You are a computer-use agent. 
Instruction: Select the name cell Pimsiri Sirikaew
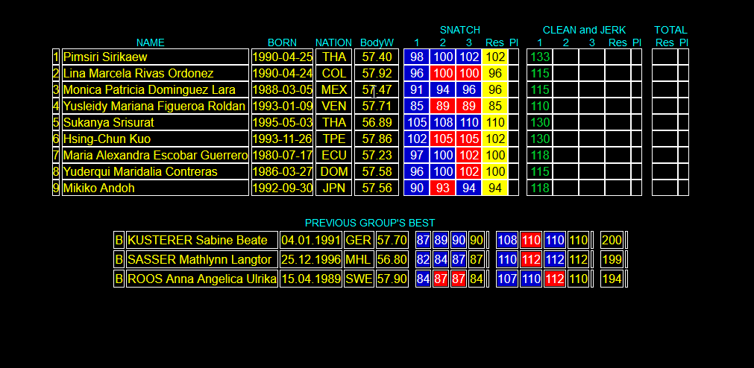(155, 57)
